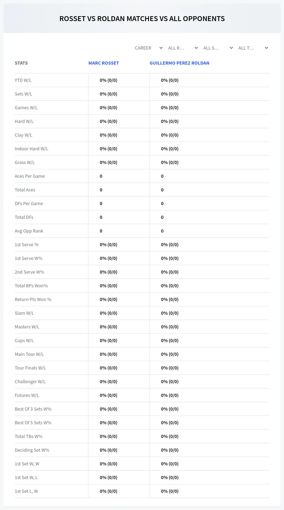Open Guillermo Perez Roldan player link

click(x=179, y=63)
